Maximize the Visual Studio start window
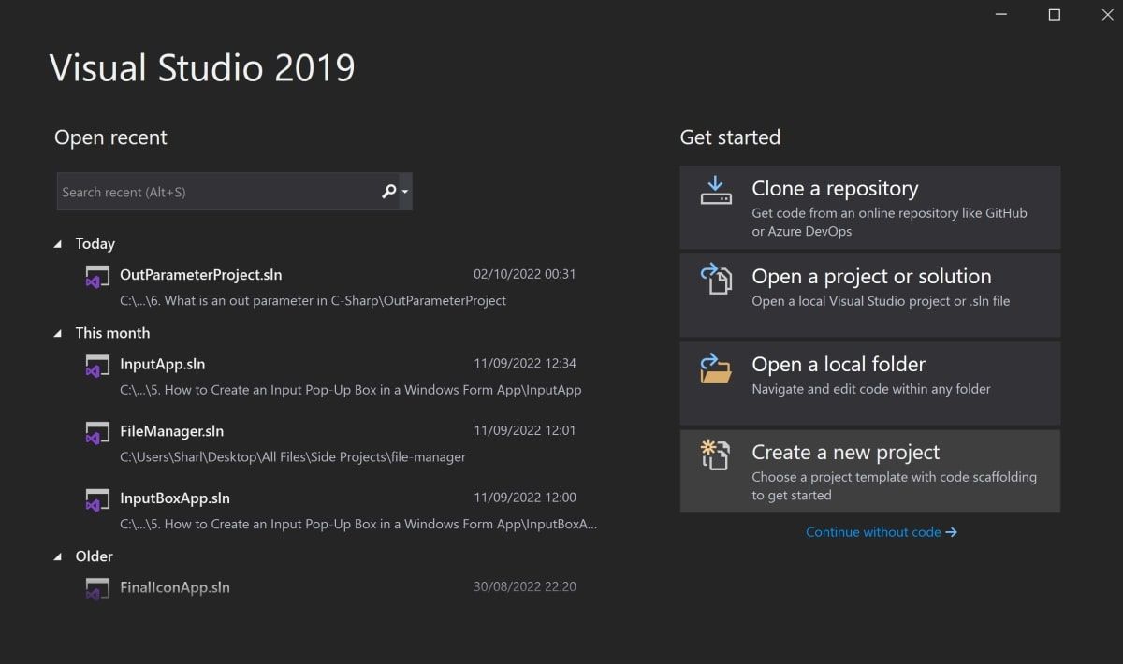Image resolution: width=1123 pixels, height=664 pixels. (1054, 15)
